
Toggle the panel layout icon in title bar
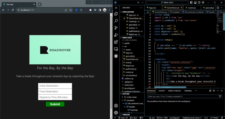coord(195,3)
